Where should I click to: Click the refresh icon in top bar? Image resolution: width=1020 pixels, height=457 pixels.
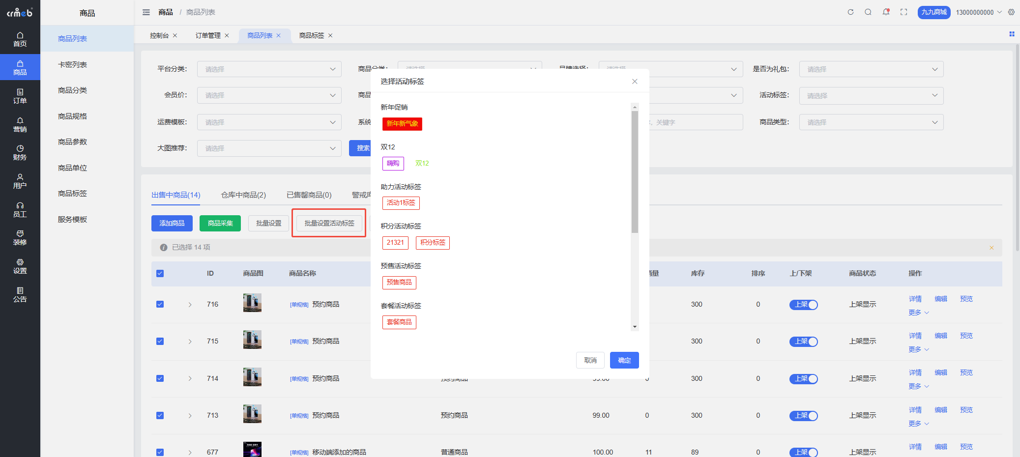coord(850,12)
